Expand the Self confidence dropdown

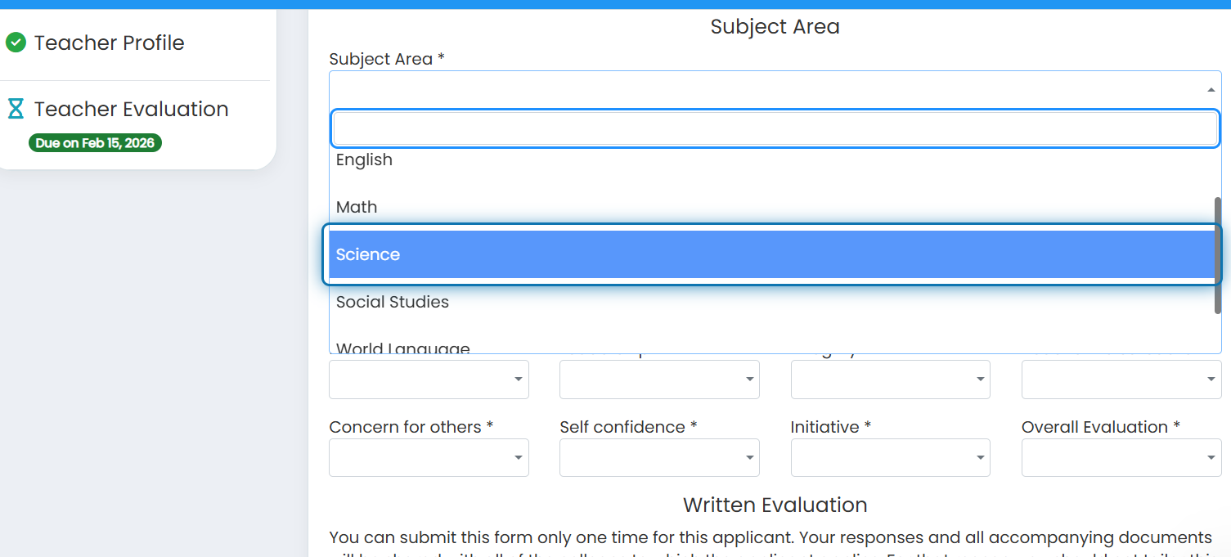pyautogui.click(x=659, y=457)
